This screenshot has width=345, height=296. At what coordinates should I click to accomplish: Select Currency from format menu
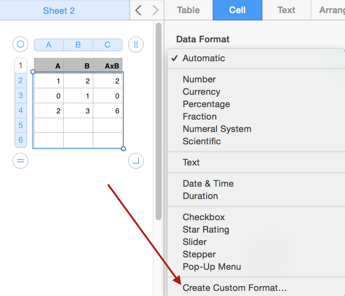point(201,92)
